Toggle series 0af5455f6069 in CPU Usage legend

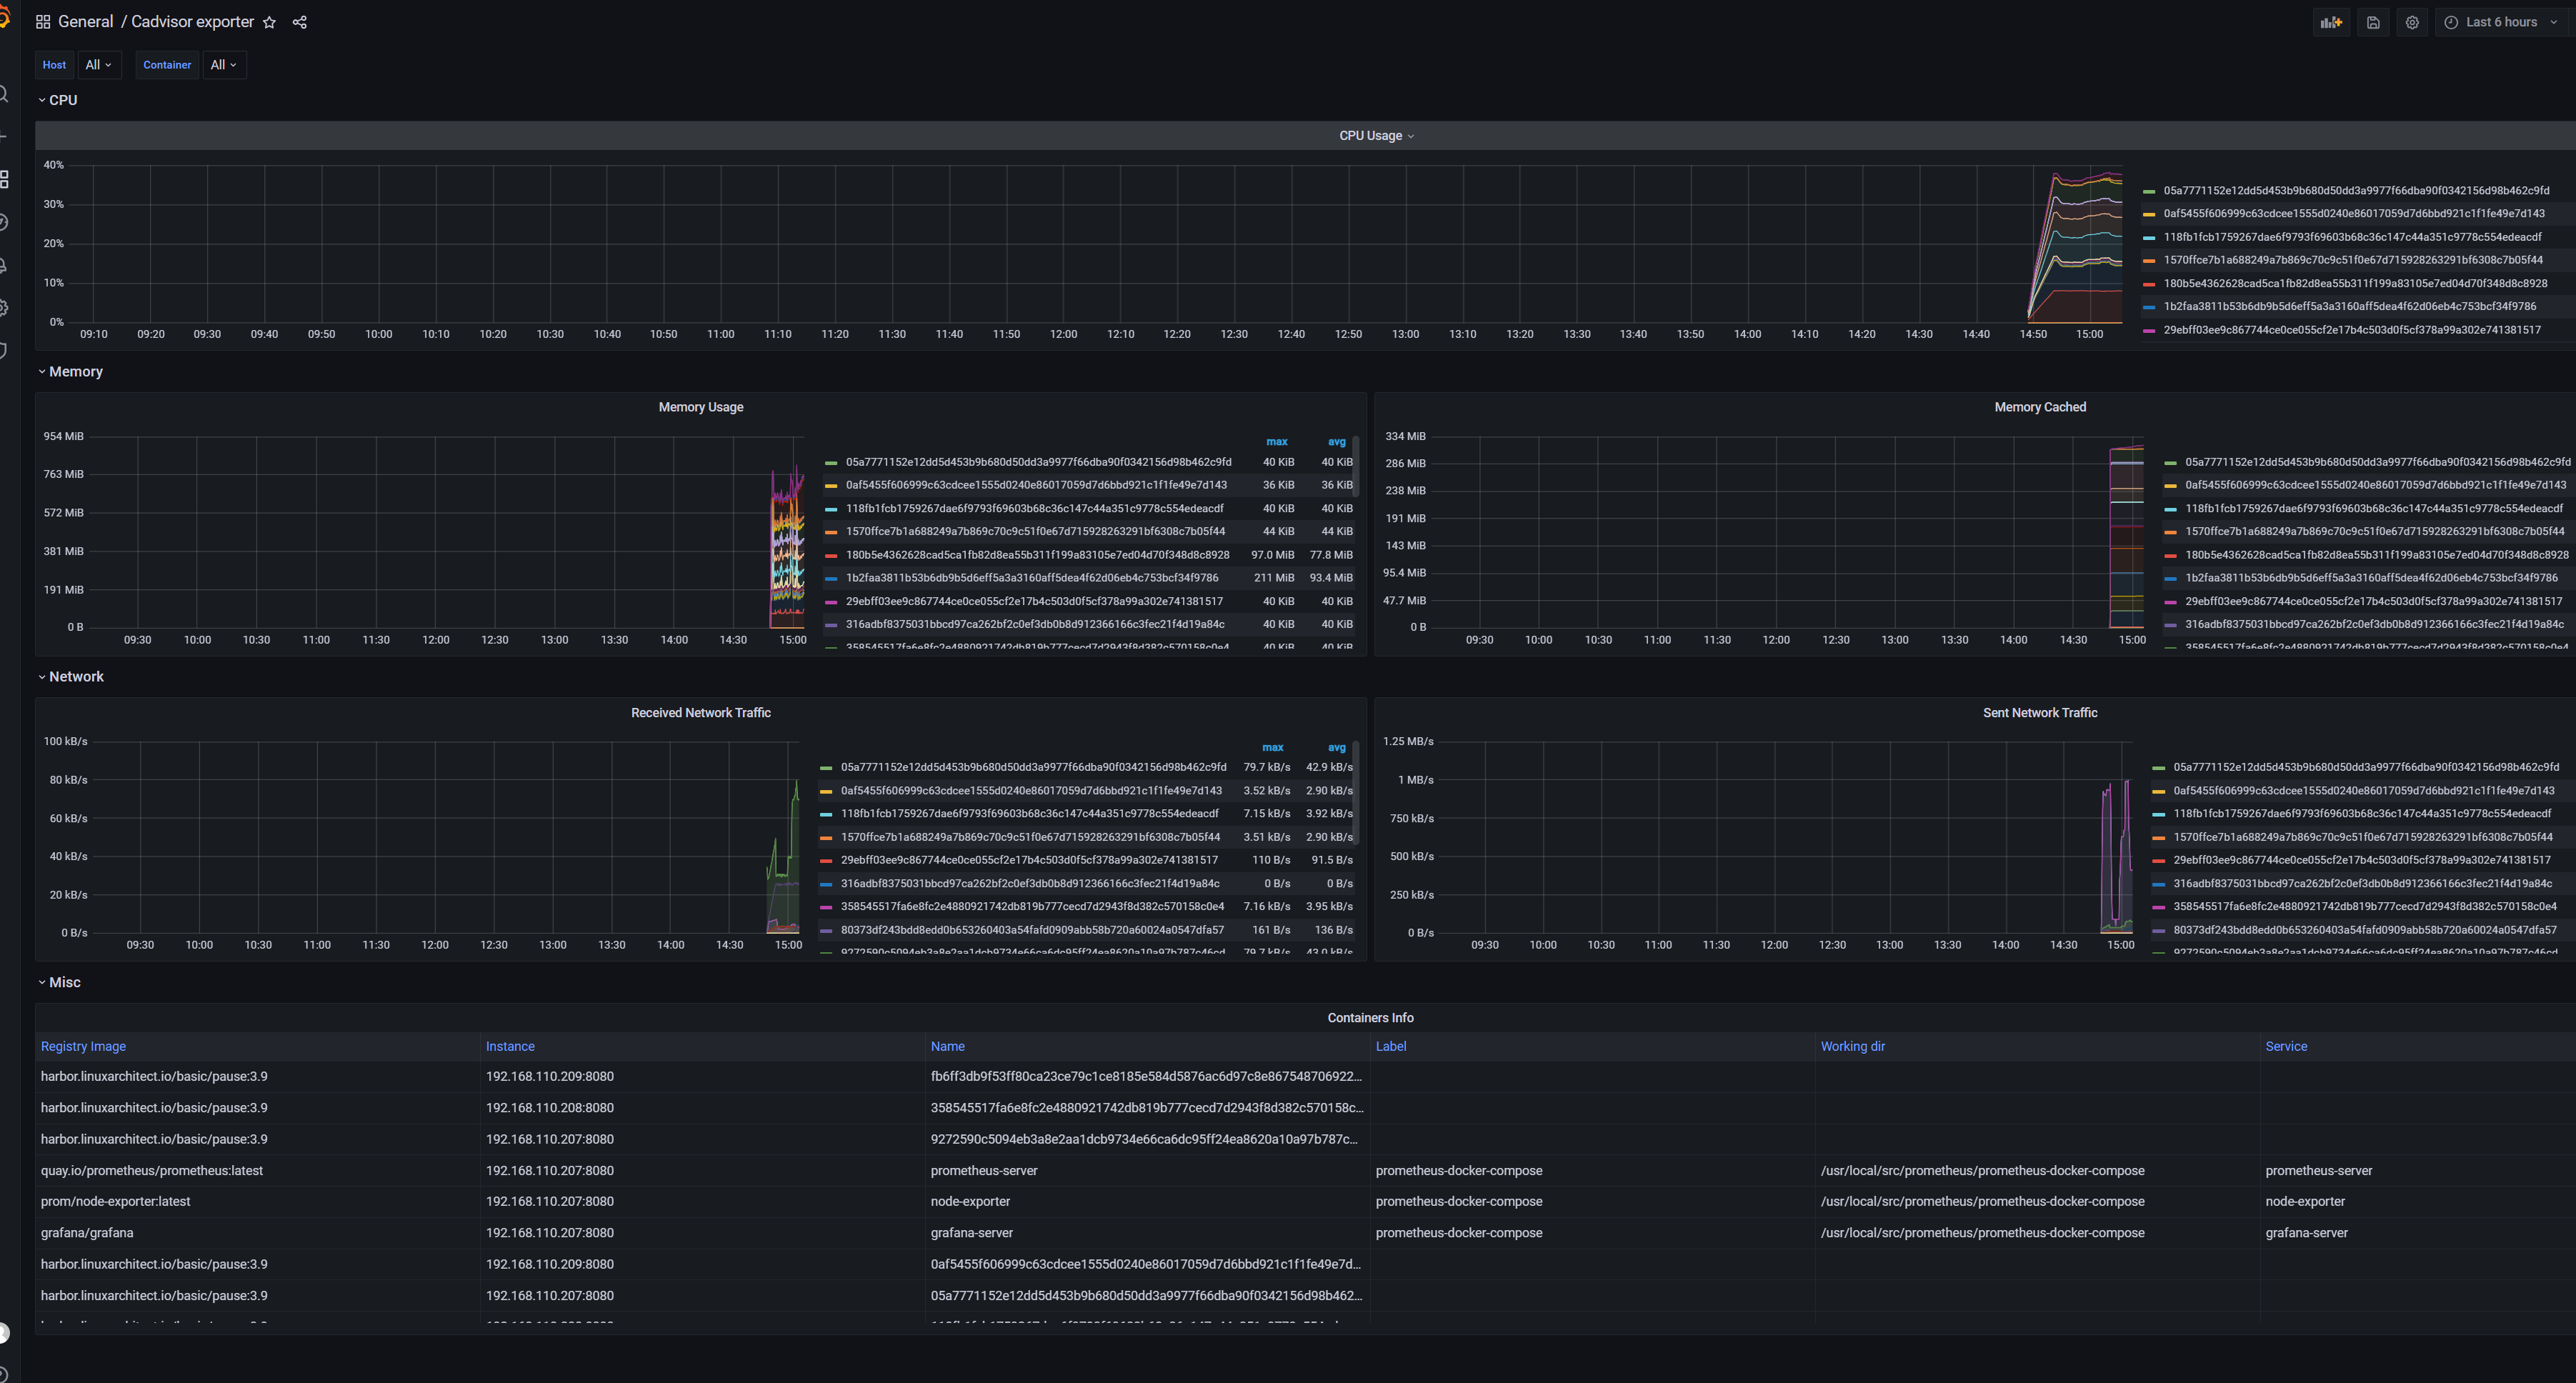click(2354, 214)
